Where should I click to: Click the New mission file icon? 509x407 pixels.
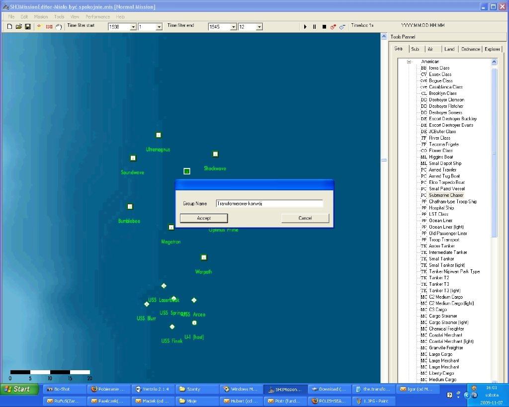pyautogui.click(x=9, y=26)
